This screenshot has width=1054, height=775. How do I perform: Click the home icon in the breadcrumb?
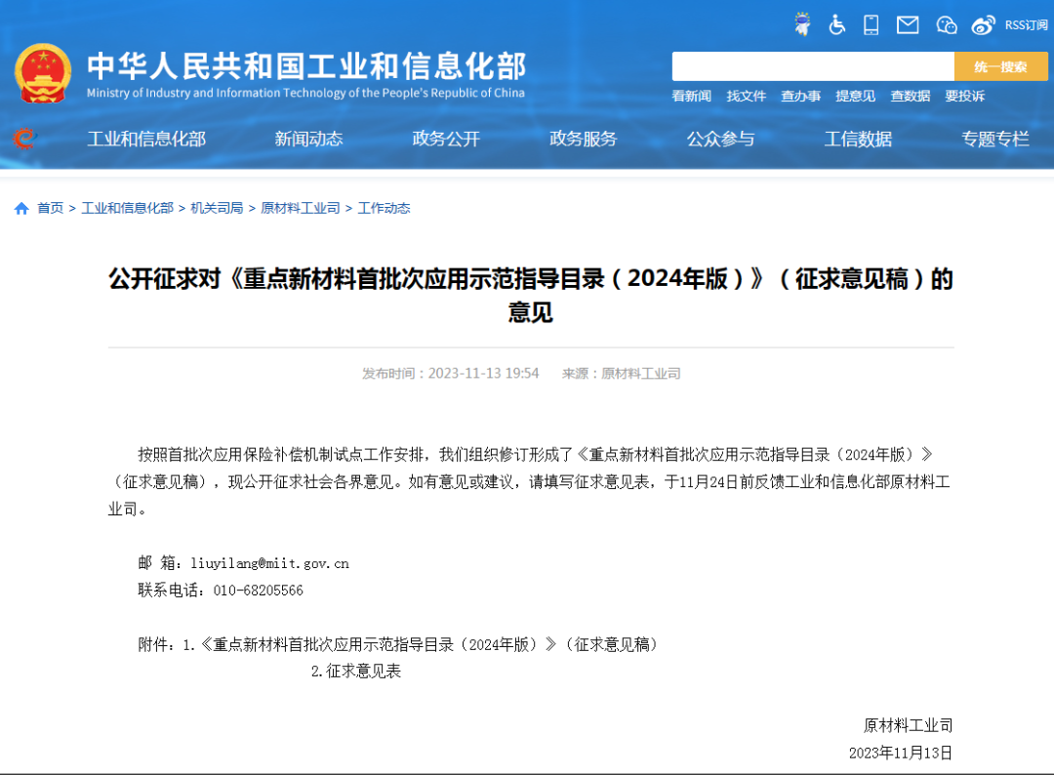click(x=20, y=207)
